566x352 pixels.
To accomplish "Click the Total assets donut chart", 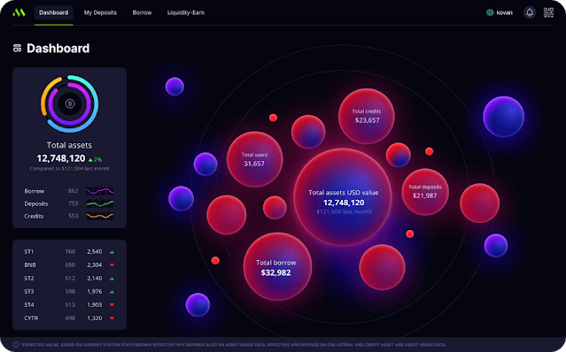I will point(69,103).
